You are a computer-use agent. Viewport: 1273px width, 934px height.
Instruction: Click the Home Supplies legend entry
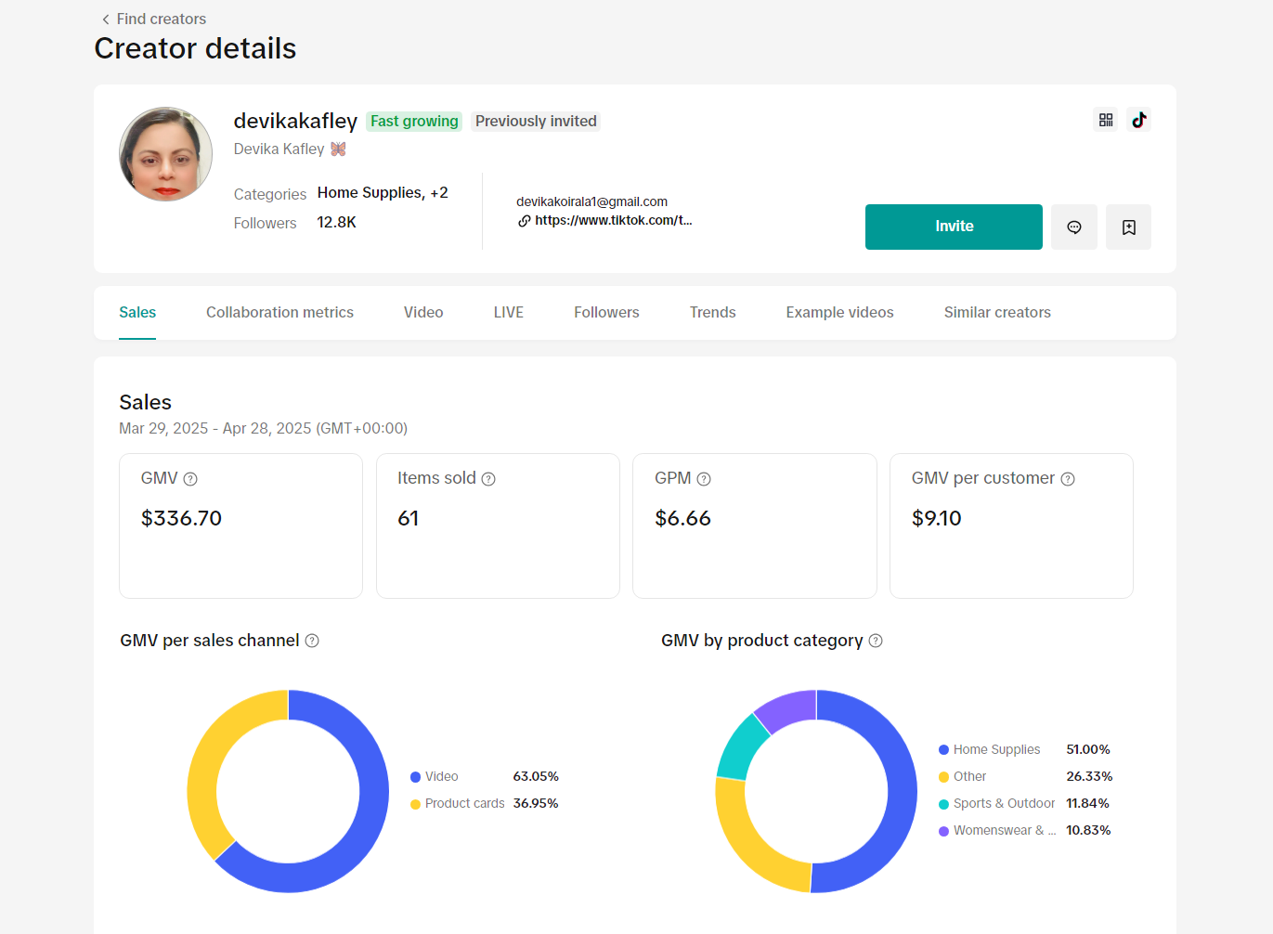point(995,750)
